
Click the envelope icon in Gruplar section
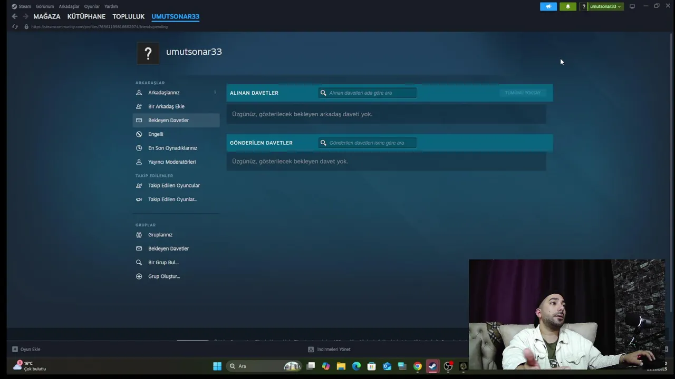pos(139,248)
